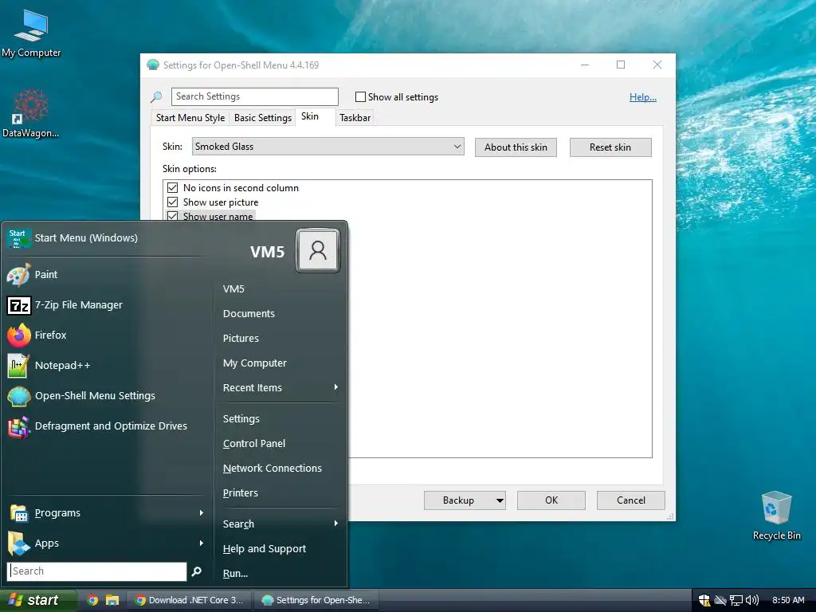
Task: Switch to the Taskbar tab
Action: (x=355, y=118)
